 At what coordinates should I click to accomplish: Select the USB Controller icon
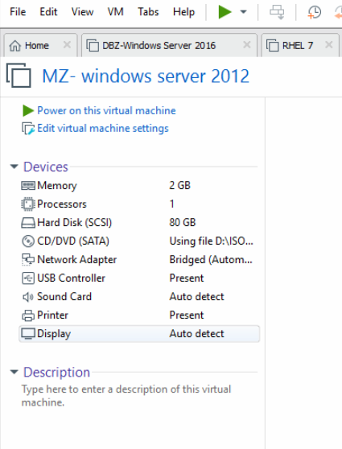28,278
